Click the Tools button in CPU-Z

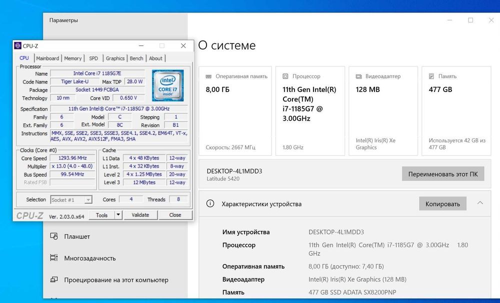pyautogui.click(x=101, y=215)
